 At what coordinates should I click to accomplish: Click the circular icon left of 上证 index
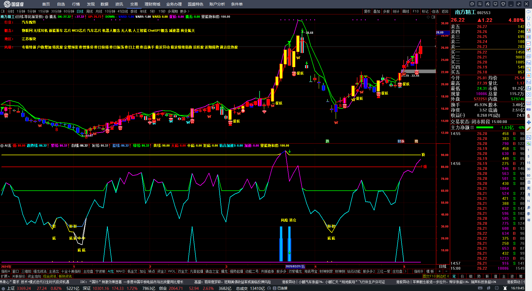coord(3,289)
